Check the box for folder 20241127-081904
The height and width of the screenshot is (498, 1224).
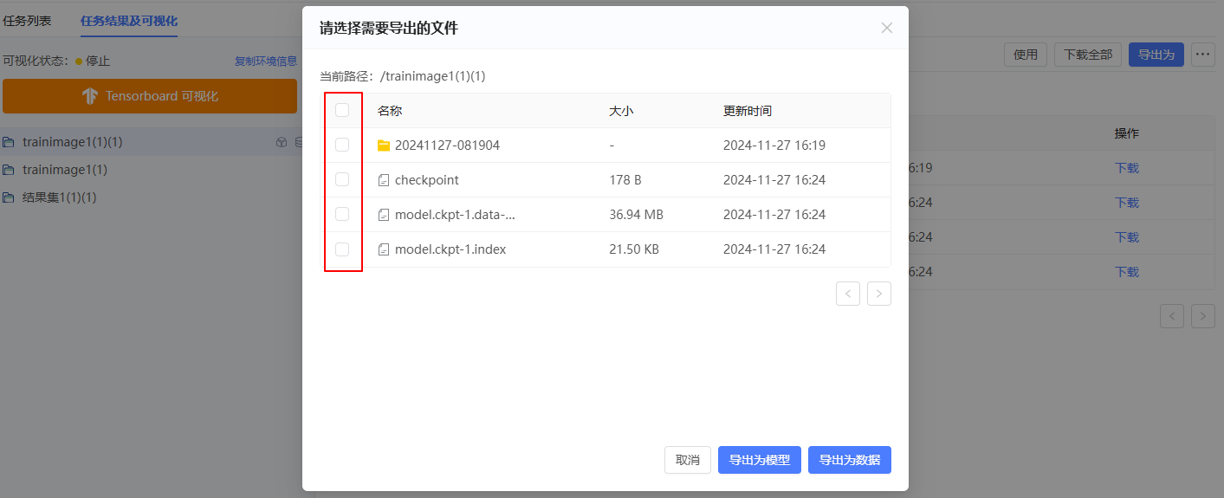click(342, 145)
